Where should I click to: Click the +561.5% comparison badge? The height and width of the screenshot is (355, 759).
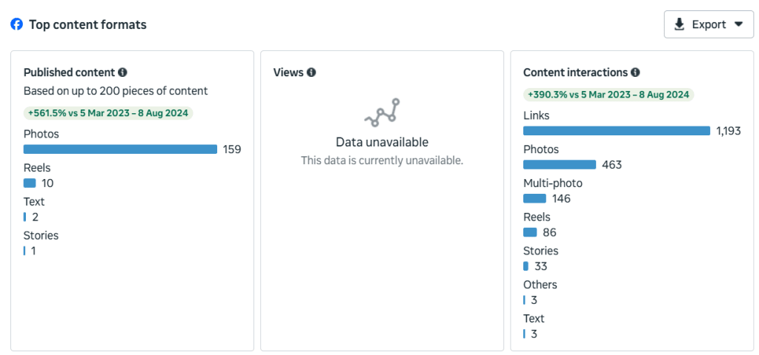[x=108, y=113]
